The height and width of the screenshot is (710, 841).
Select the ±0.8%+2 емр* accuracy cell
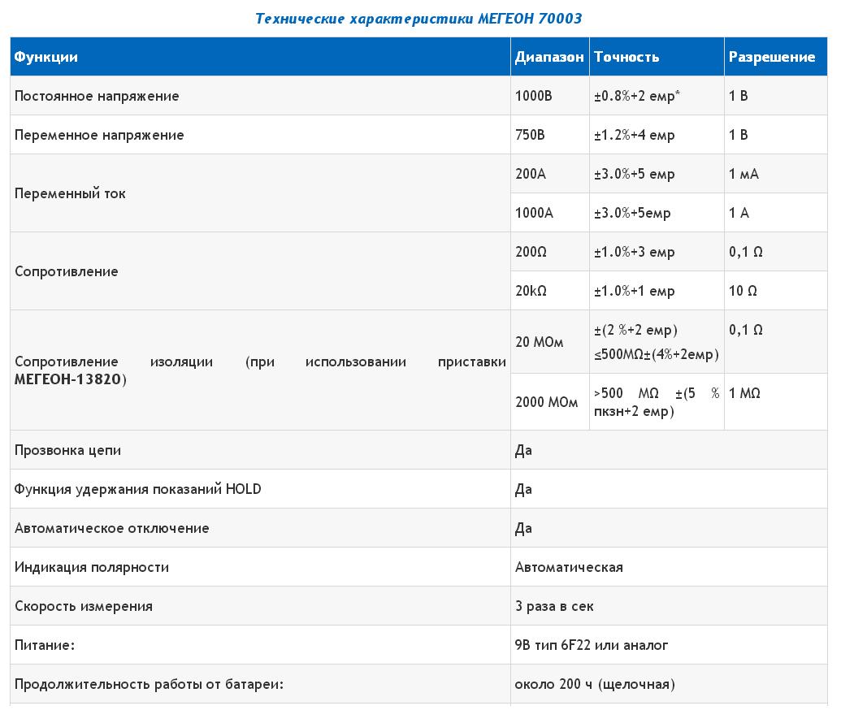[637, 96]
